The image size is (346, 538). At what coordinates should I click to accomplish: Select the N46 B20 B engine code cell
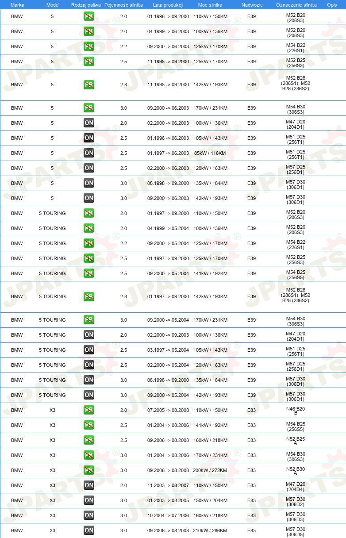[x=296, y=411]
